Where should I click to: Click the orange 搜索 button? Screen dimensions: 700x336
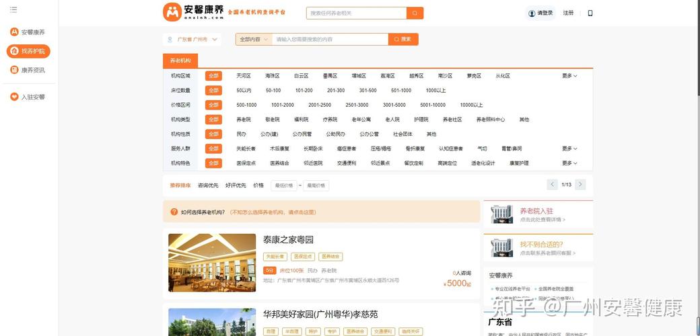(x=403, y=39)
